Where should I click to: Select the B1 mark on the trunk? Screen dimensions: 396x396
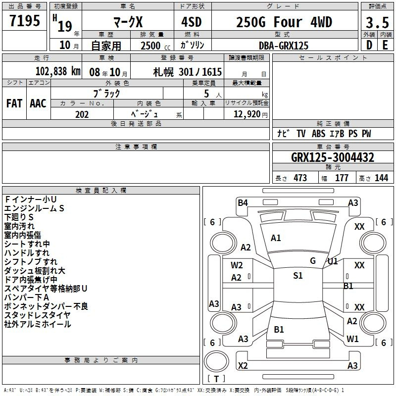(279, 329)
